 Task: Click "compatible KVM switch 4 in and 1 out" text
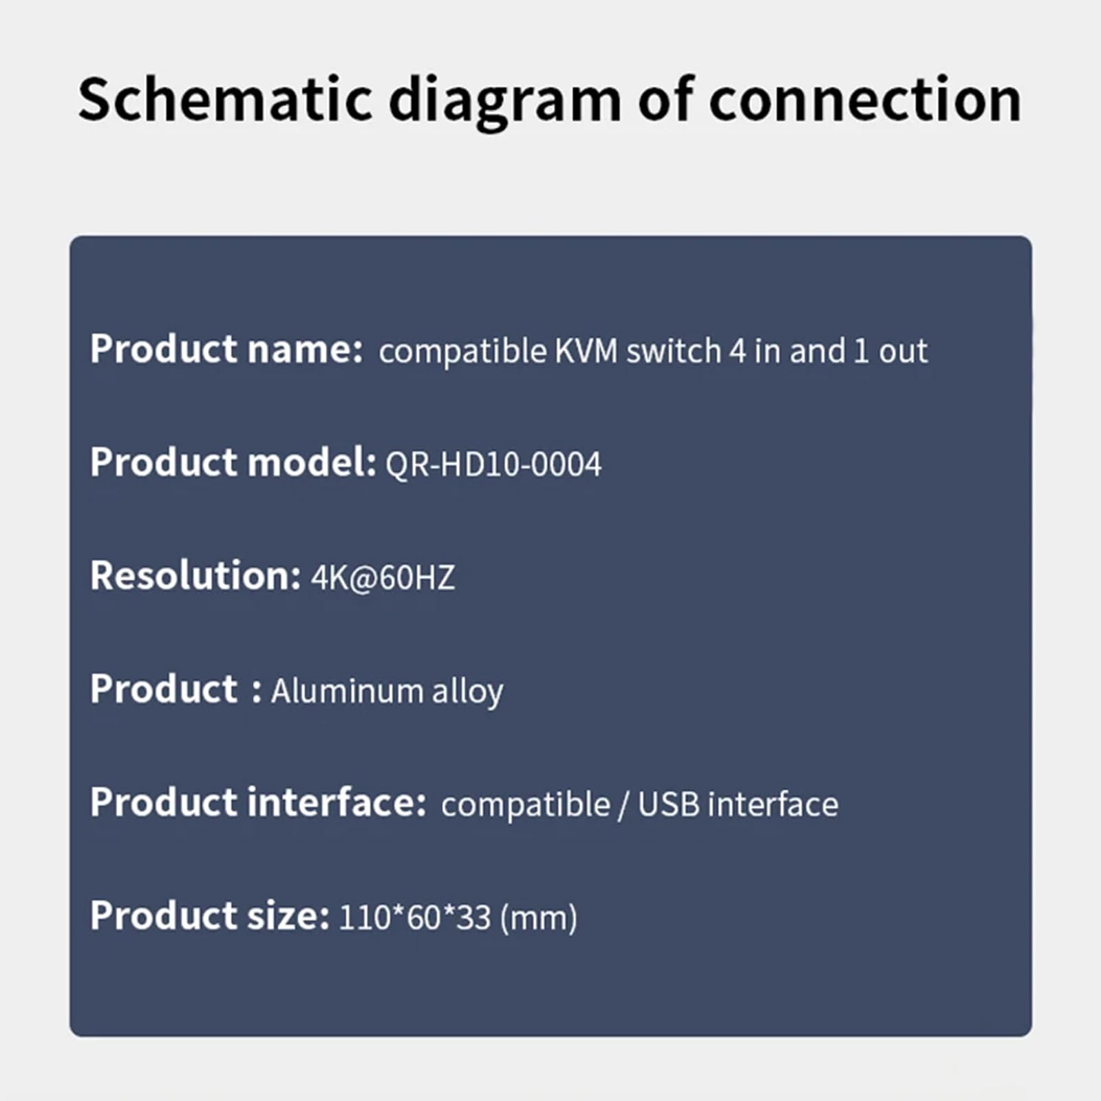[653, 352]
